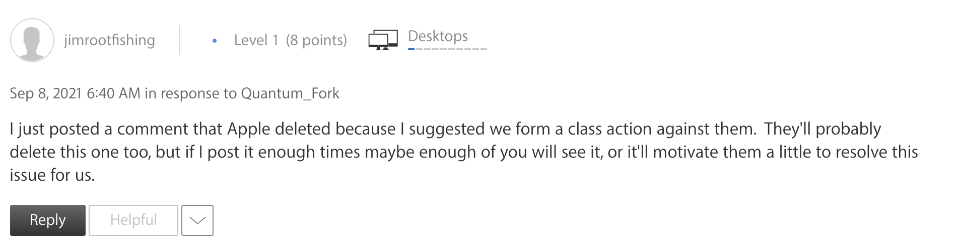Click the jimrootfishing profile avatar
962x249 pixels.
(x=32, y=40)
